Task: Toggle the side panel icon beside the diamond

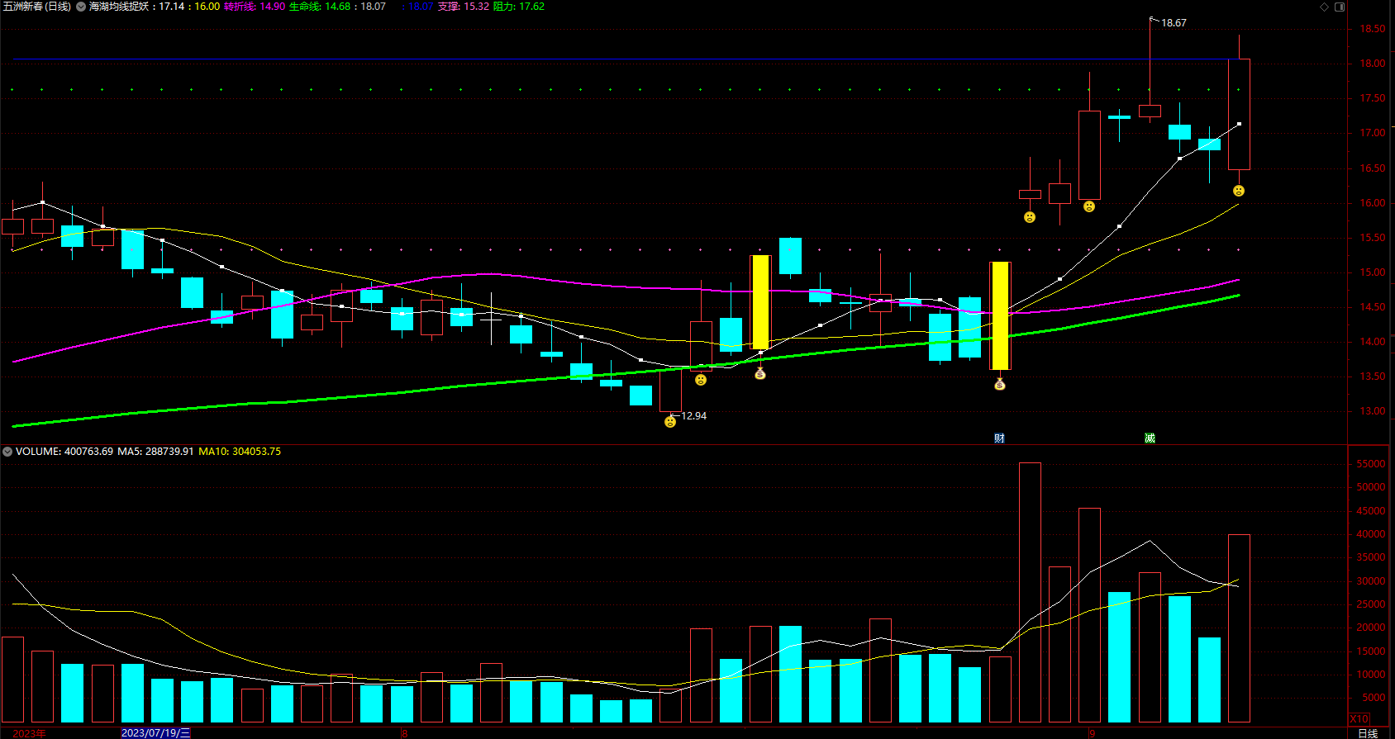Action: tap(1340, 7)
